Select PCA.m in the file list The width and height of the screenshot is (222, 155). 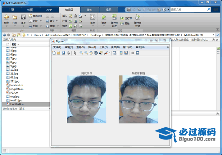[x=14, y=93]
